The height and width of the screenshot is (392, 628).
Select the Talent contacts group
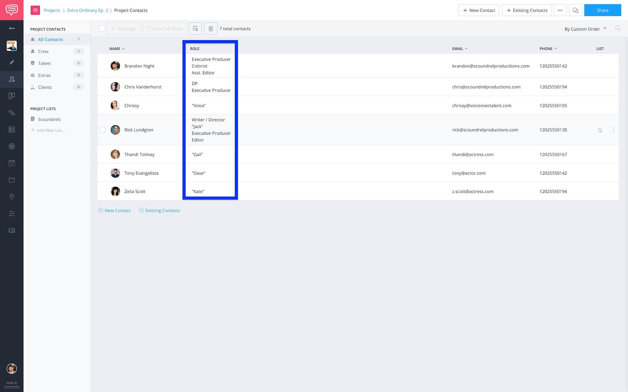pyautogui.click(x=57, y=63)
